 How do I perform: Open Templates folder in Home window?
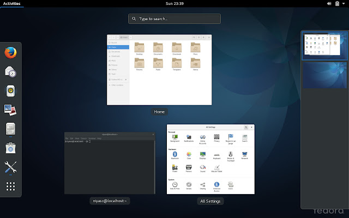click(x=177, y=64)
